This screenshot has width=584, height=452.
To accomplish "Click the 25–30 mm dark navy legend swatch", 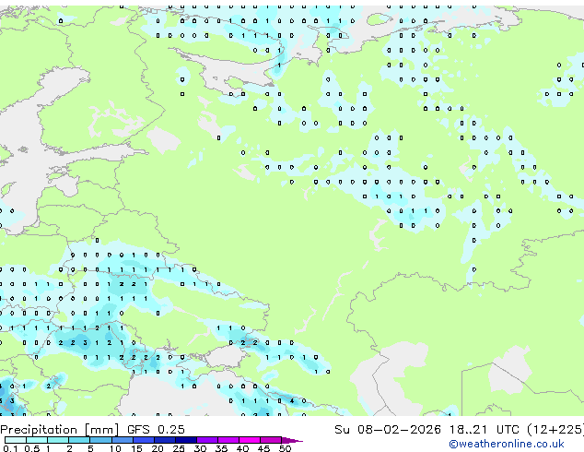I will [185, 440].
